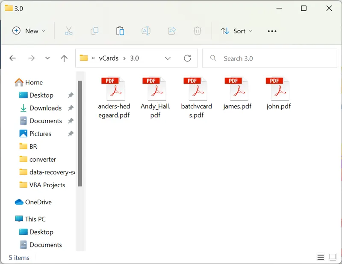Viewport: 342px width, 264px height.
Task: Click the Copy icon in toolbar
Action: [x=94, y=31]
